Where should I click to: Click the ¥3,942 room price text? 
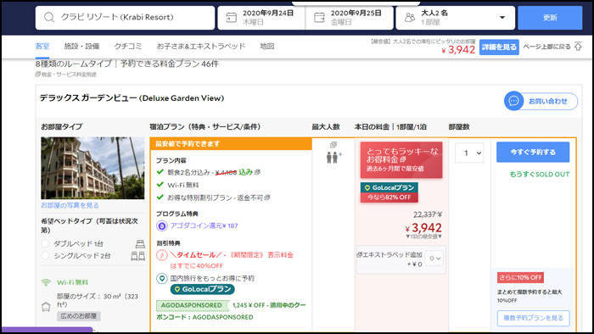click(423, 228)
